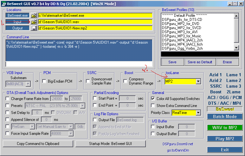Select DSPguru_MP2_for_DVD profile
Viewport: 245px width, 156px height.
pos(181,24)
